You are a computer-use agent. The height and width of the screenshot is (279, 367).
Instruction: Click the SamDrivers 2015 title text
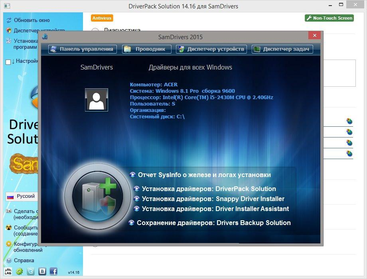(180, 37)
